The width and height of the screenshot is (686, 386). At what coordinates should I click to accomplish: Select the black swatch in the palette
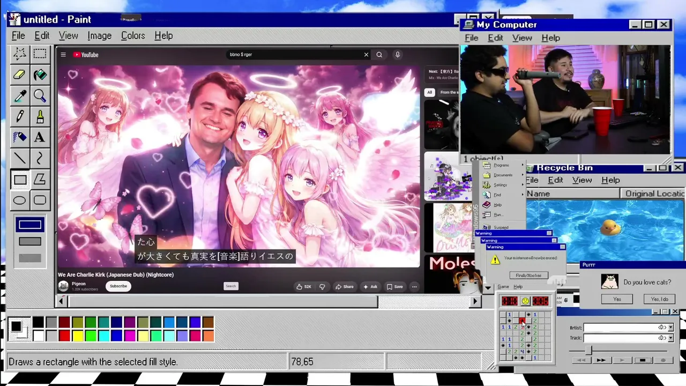(38, 323)
